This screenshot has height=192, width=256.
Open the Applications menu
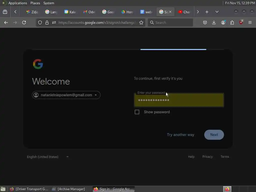pyautogui.click(x=18, y=3)
